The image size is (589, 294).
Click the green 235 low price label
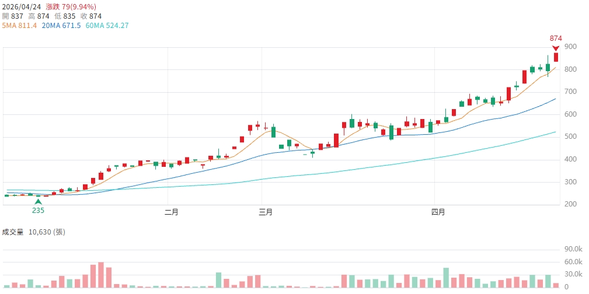(x=39, y=210)
